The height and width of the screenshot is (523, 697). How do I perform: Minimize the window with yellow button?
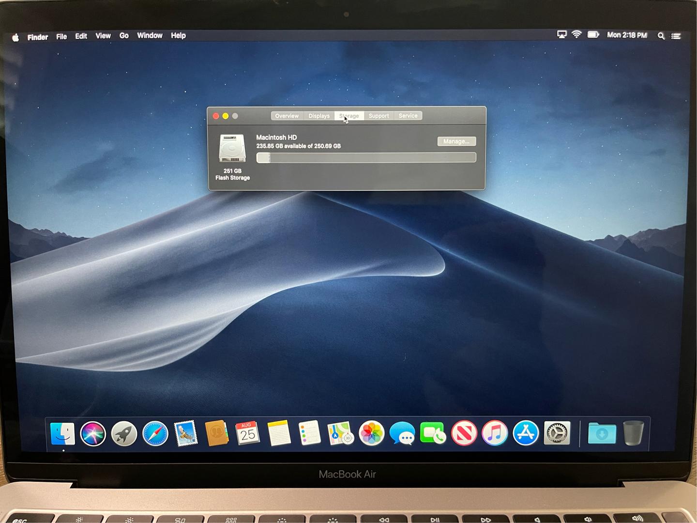click(226, 116)
